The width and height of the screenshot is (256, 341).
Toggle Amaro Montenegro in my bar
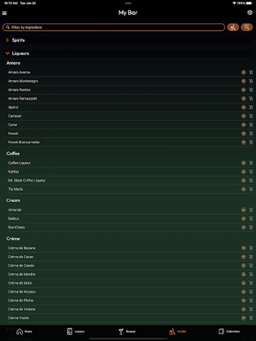click(243, 81)
